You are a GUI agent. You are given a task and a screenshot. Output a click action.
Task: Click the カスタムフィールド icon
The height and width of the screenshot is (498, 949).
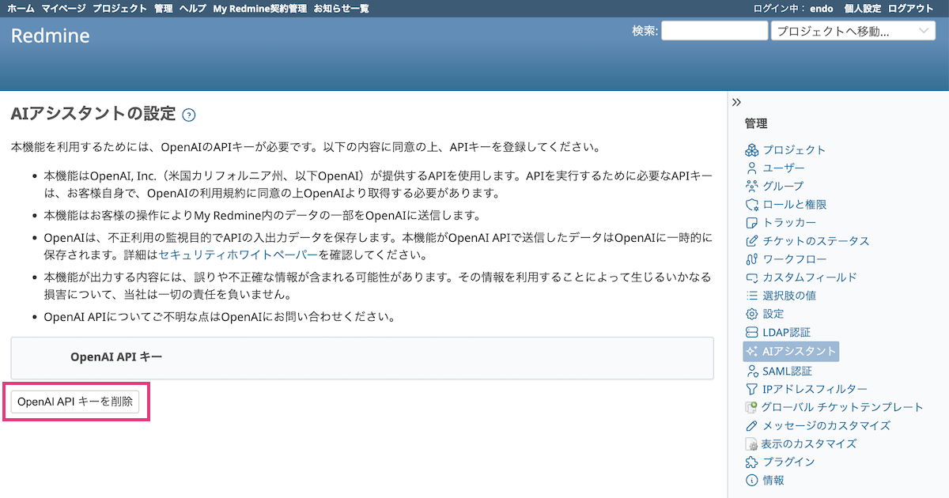pos(751,277)
